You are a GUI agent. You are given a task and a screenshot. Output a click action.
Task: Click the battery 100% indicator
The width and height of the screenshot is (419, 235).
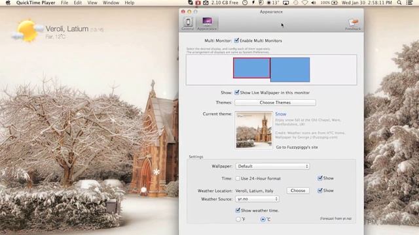coord(329,3)
